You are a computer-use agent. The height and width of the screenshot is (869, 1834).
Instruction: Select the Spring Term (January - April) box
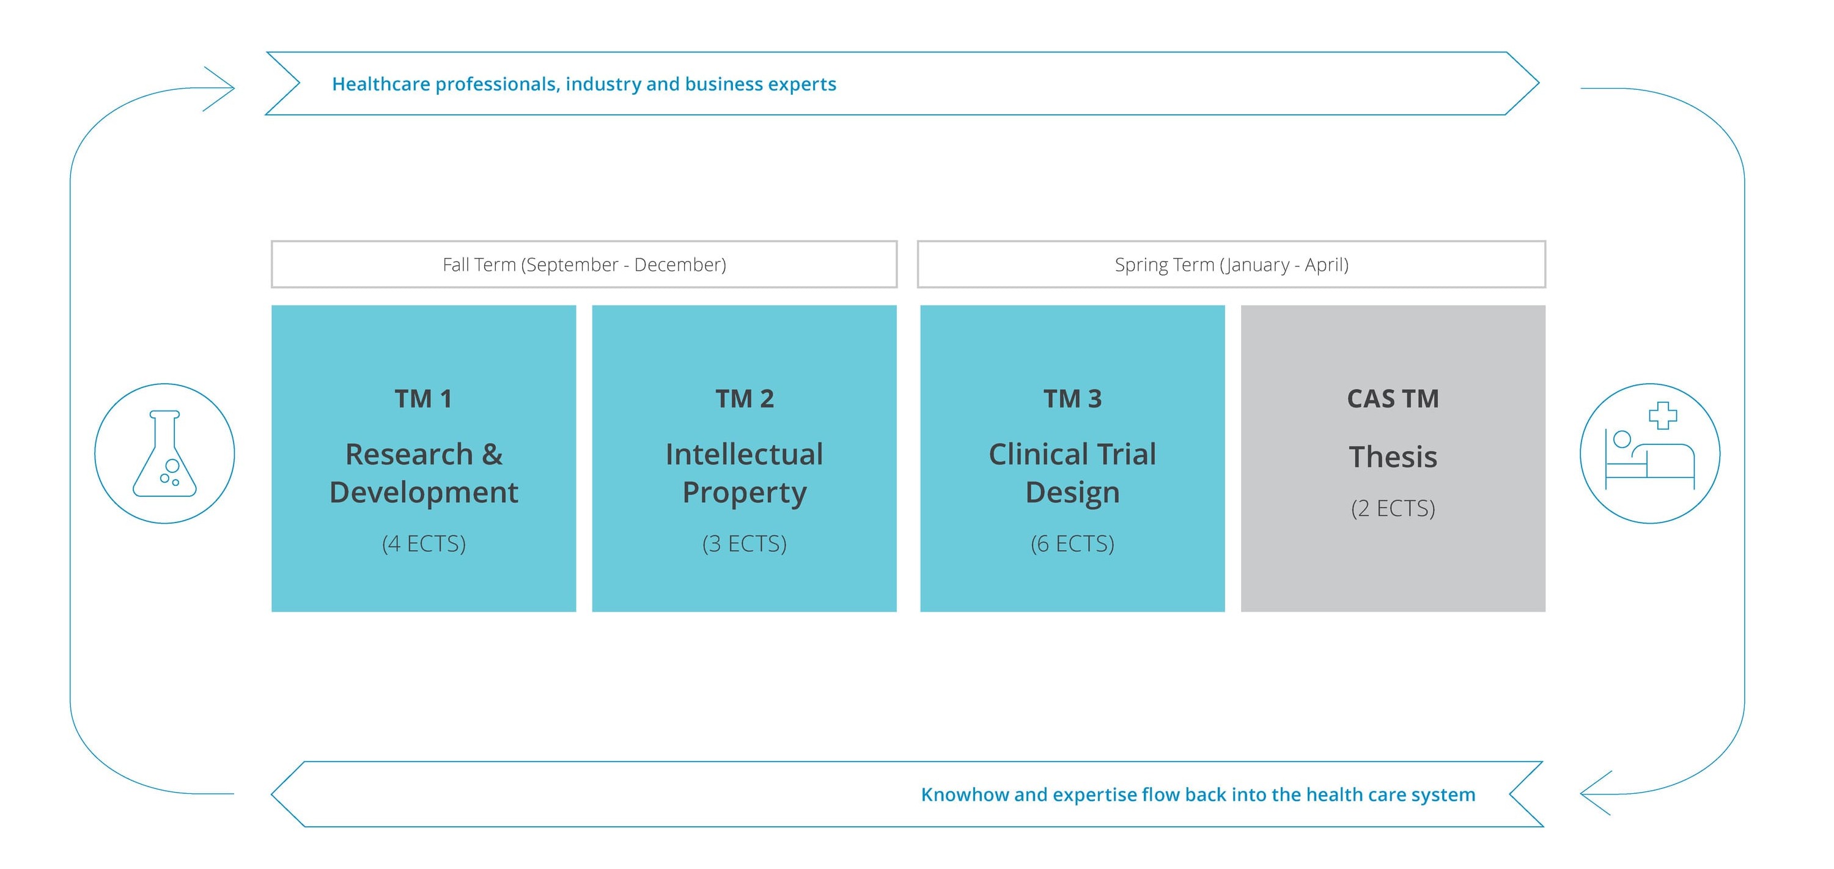tap(1231, 265)
